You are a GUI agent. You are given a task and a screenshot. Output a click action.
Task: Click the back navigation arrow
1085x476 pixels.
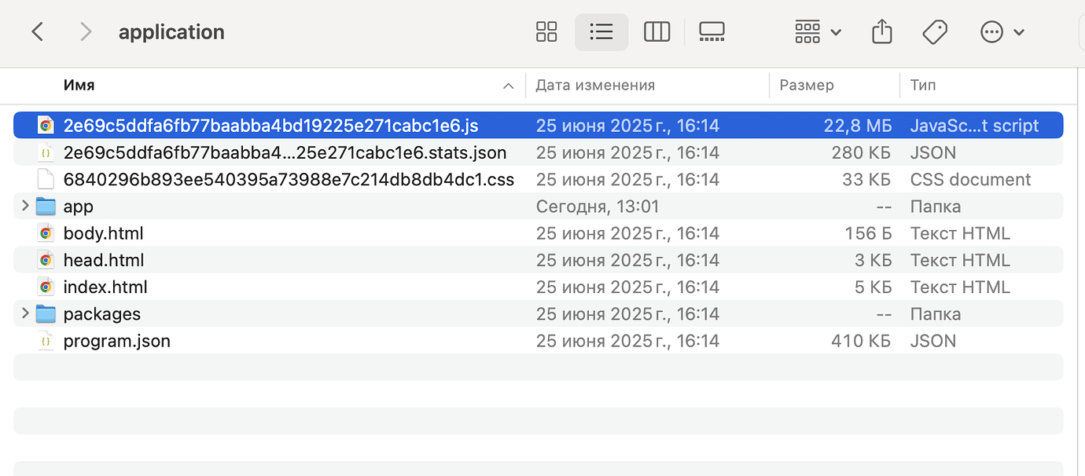tap(38, 31)
